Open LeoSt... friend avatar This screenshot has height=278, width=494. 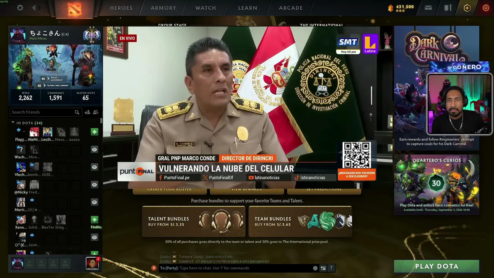47,132
